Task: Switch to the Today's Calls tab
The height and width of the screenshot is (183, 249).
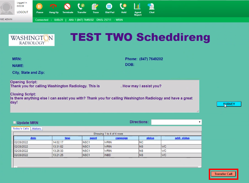Action: tap(21, 129)
